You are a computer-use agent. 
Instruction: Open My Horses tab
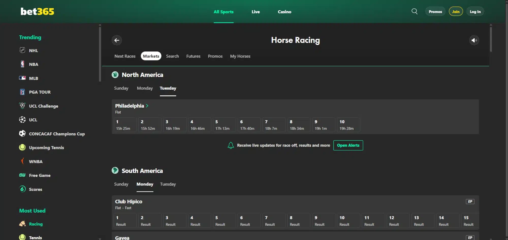240,56
